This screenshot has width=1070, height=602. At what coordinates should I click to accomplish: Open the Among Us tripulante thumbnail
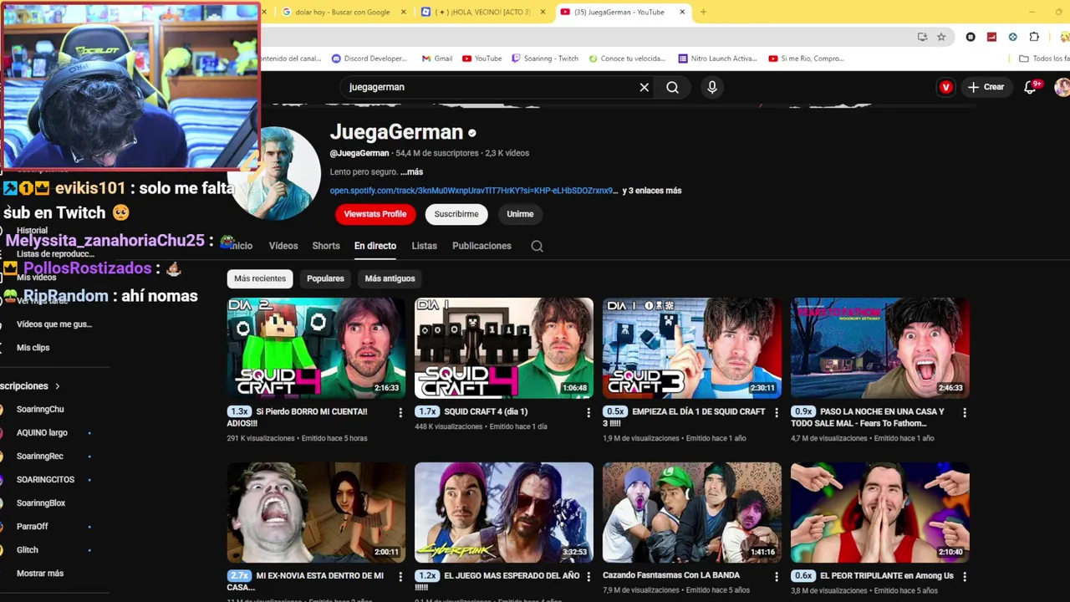point(880,512)
